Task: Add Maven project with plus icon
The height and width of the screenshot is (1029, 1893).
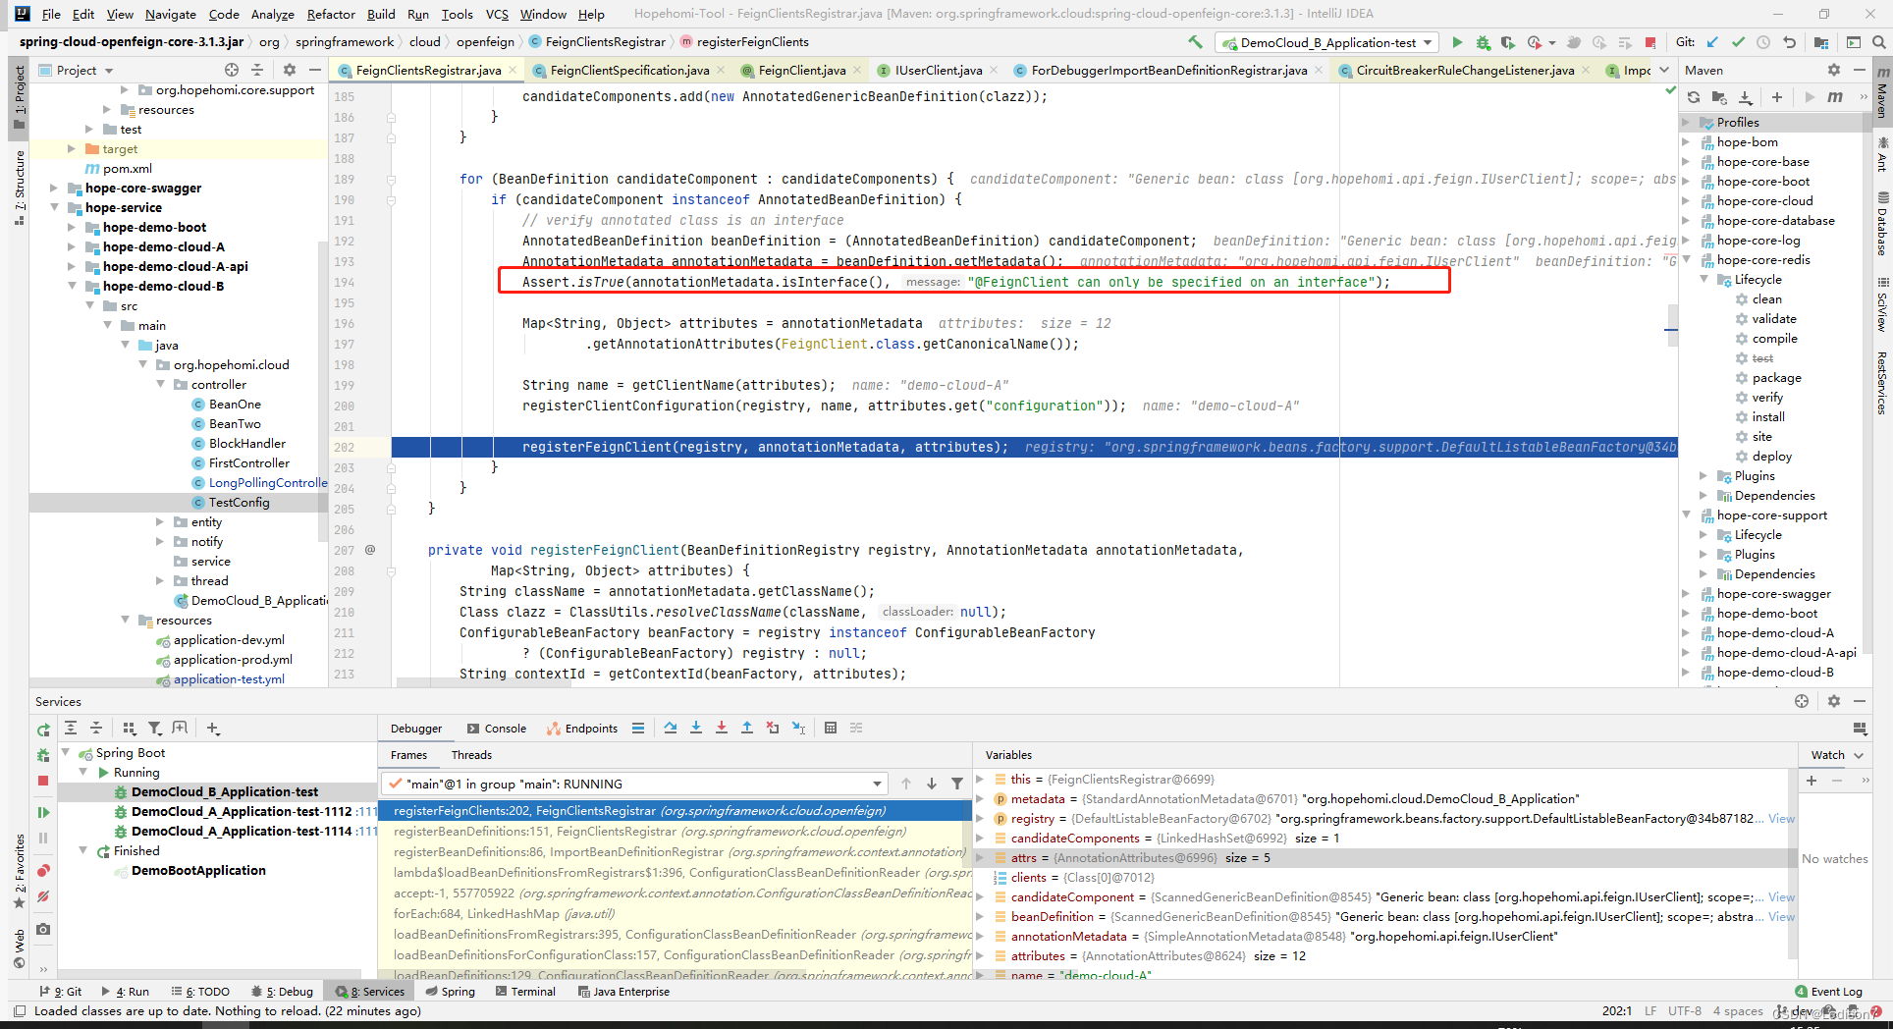Action: click(1777, 97)
